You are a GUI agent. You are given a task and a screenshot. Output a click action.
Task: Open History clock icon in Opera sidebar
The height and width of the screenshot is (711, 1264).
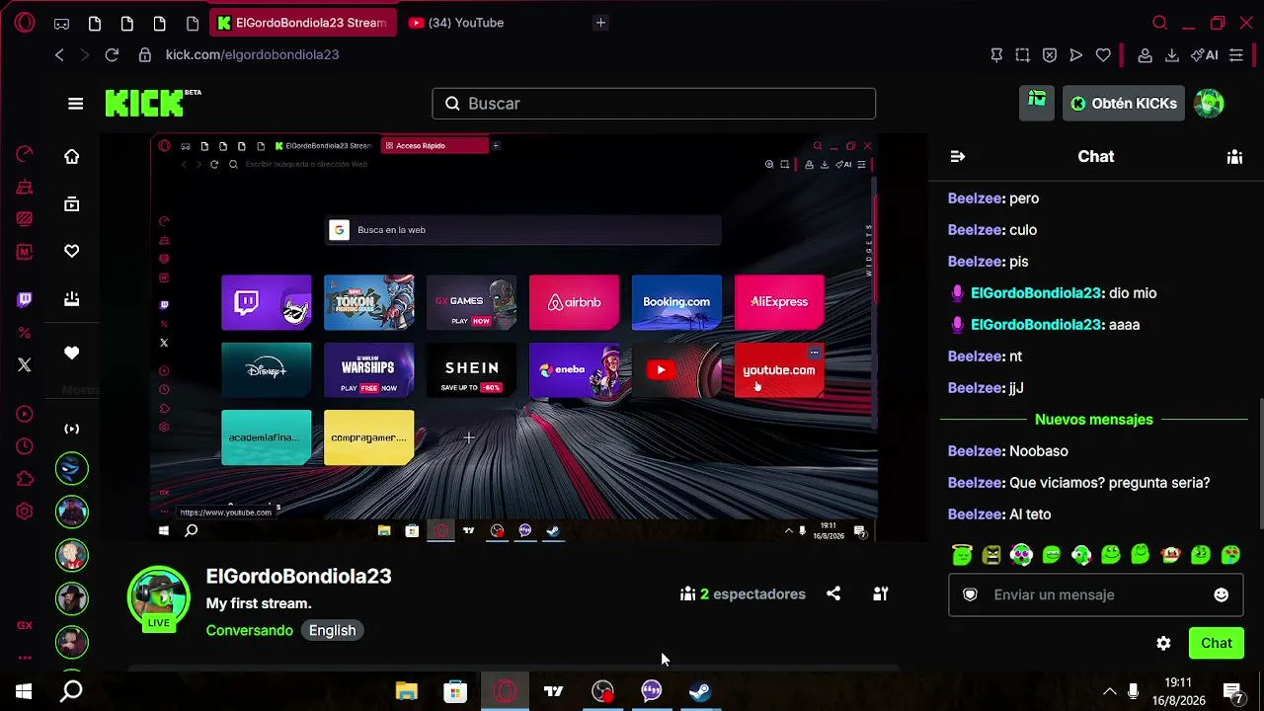[25, 446]
